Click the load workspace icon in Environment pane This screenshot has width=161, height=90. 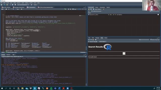(x=89, y=9)
